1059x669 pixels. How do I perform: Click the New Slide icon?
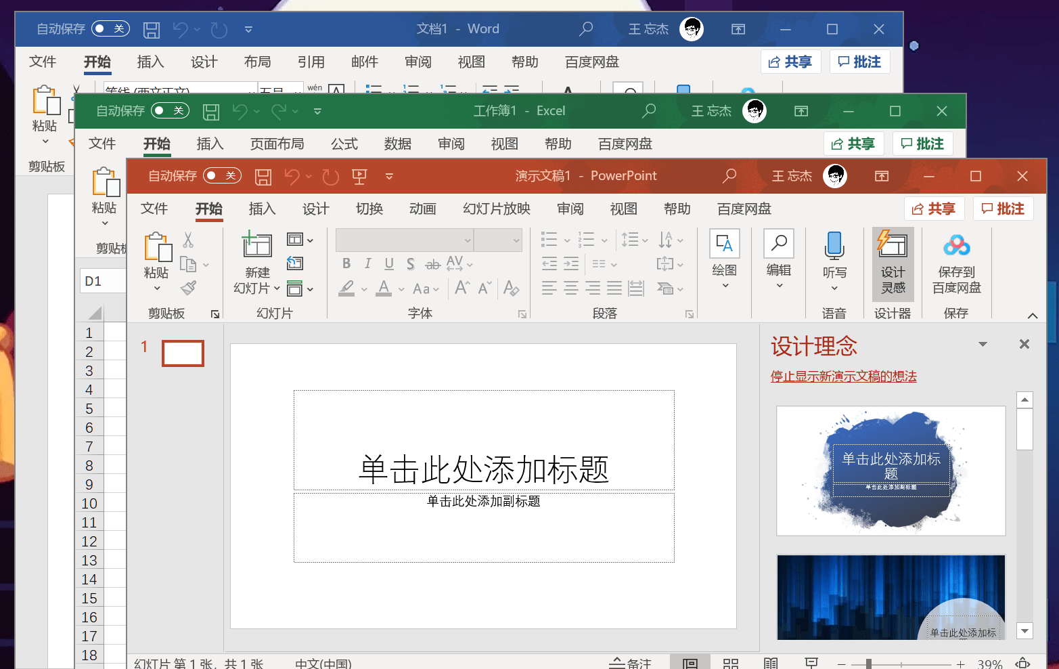click(x=257, y=244)
